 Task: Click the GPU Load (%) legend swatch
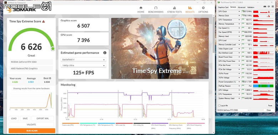click(x=124, y=123)
